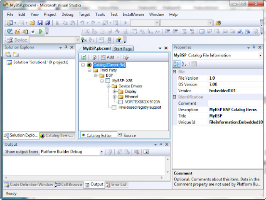Click the Undo arrow icon

coord(82,23)
